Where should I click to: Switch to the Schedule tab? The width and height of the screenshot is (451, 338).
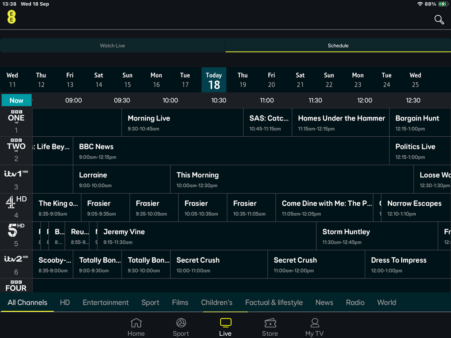coord(338,46)
